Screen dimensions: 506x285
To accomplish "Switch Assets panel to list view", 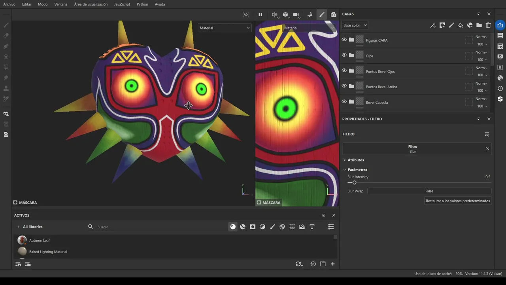I will 331,227.
